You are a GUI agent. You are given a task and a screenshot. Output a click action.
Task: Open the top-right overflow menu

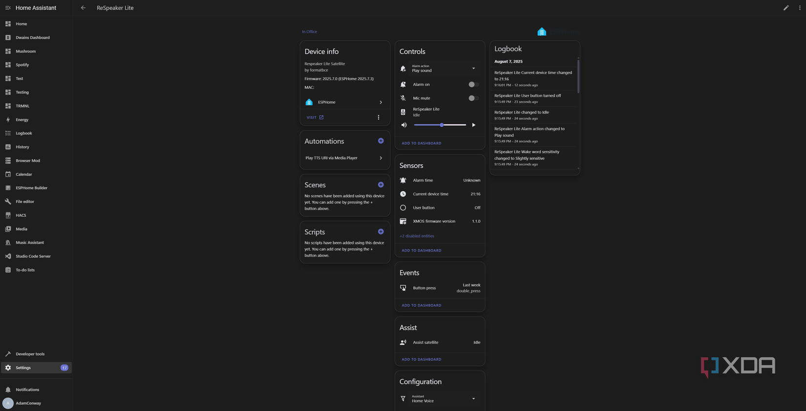pyautogui.click(x=800, y=8)
